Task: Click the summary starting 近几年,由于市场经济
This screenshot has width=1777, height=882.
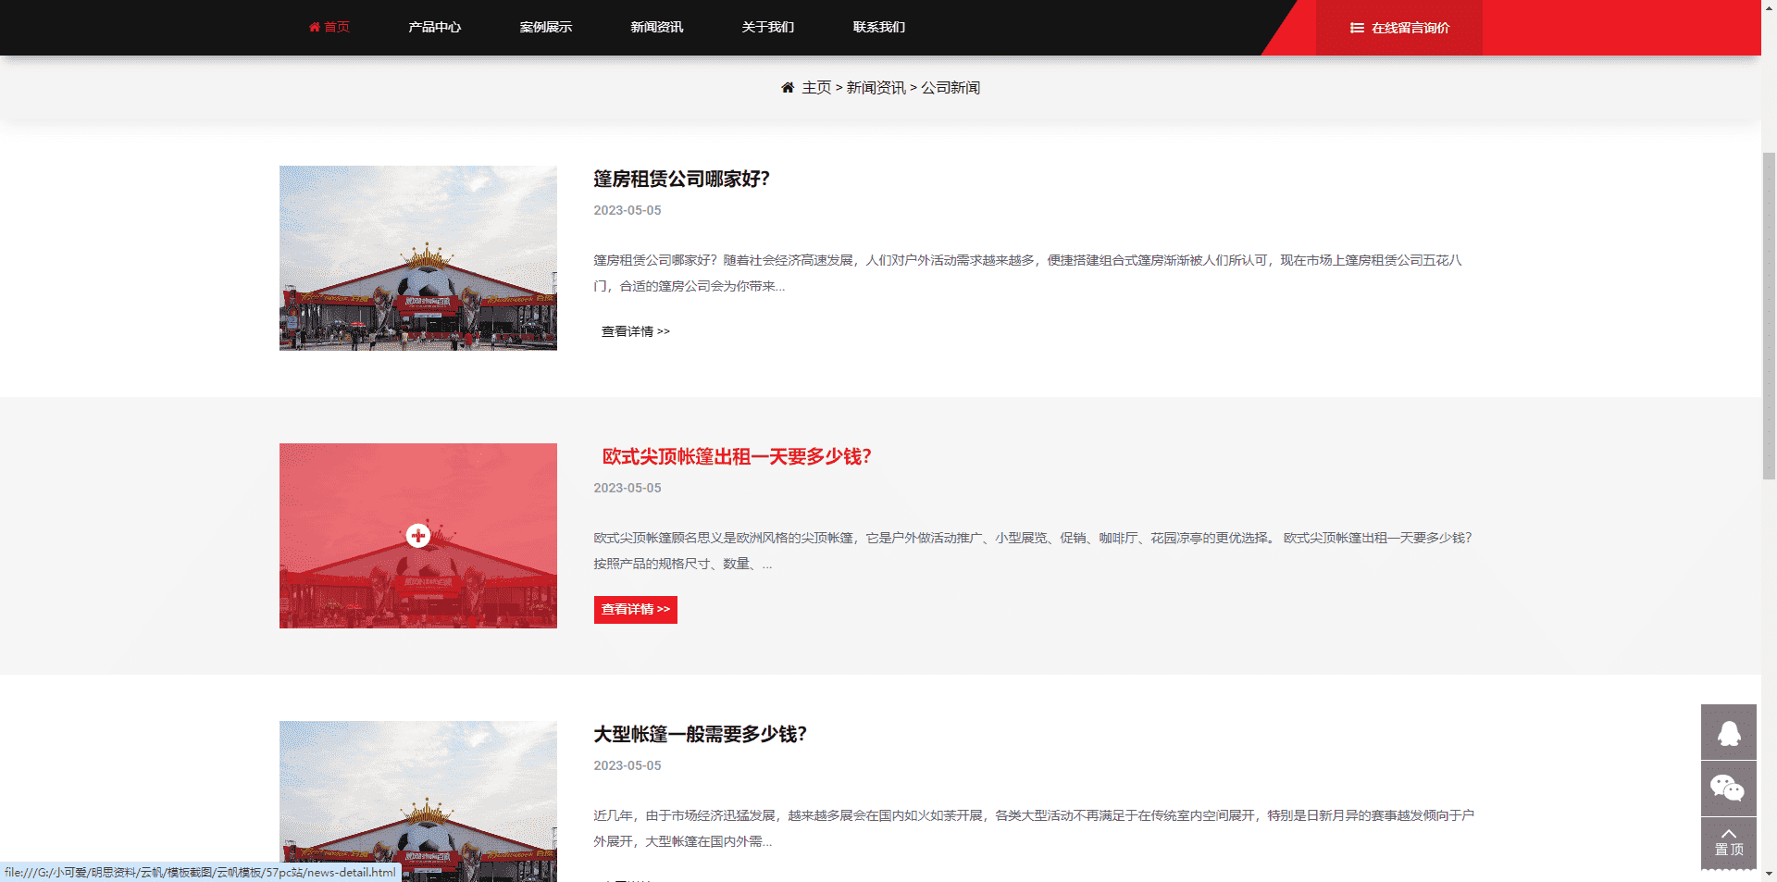Action: 1034,828
